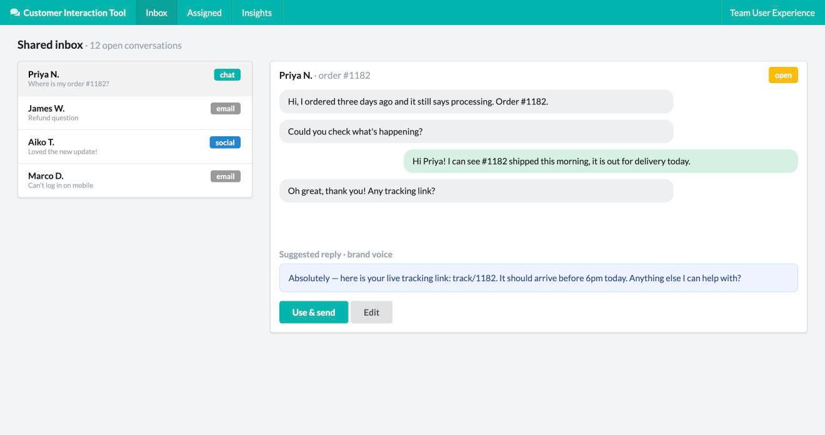Click the green agent reply bubble
Screen dimensions: 825x435
click(x=601, y=161)
